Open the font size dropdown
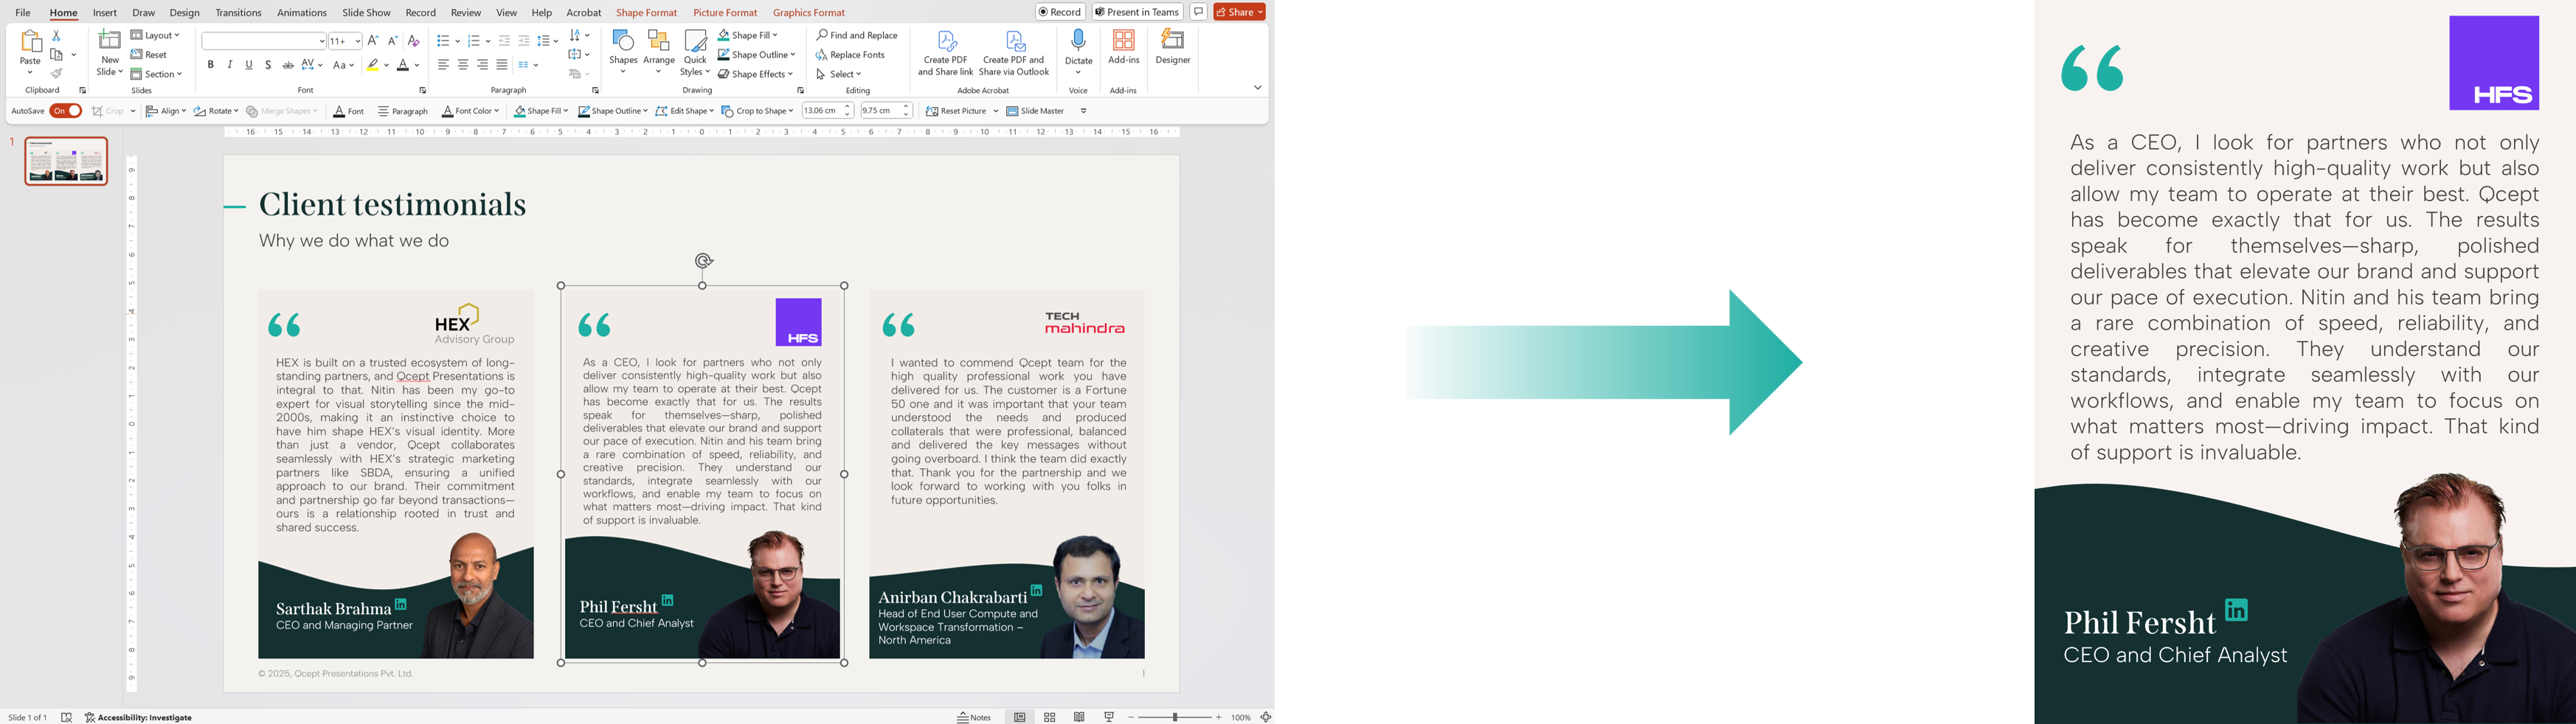The height and width of the screenshot is (724, 2576). tap(357, 41)
